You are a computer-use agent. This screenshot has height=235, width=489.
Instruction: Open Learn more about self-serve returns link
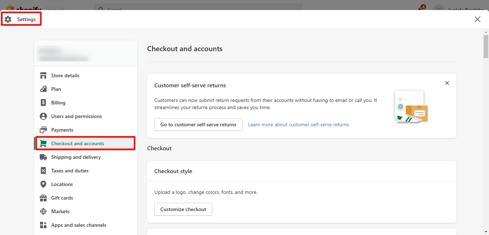click(298, 124)
